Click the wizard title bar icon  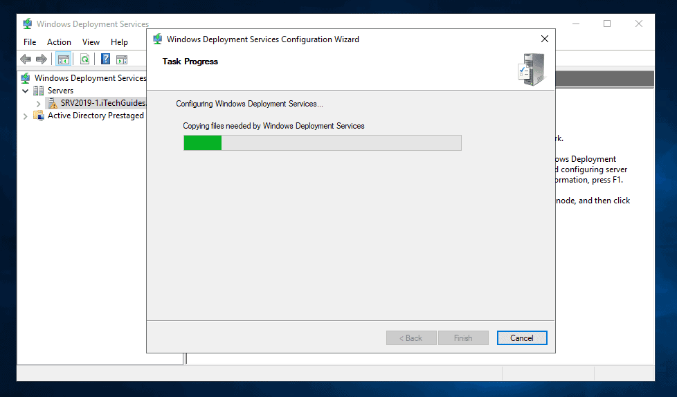coord(158,39)
